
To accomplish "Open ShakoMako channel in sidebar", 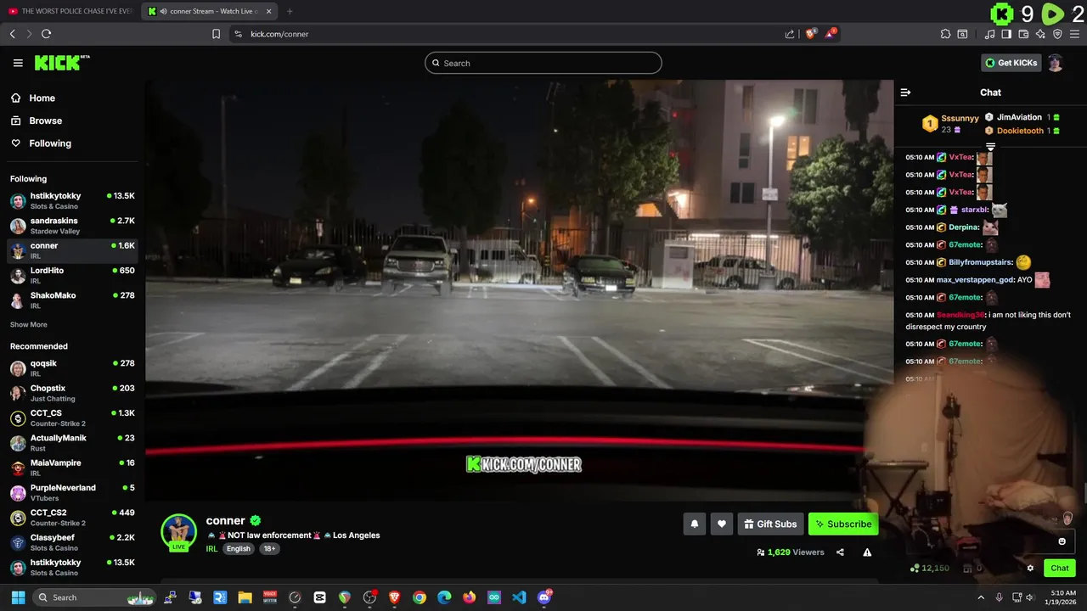I will point(72,300).
